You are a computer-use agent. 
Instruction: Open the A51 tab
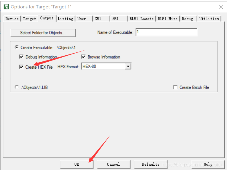coord(118,19)
